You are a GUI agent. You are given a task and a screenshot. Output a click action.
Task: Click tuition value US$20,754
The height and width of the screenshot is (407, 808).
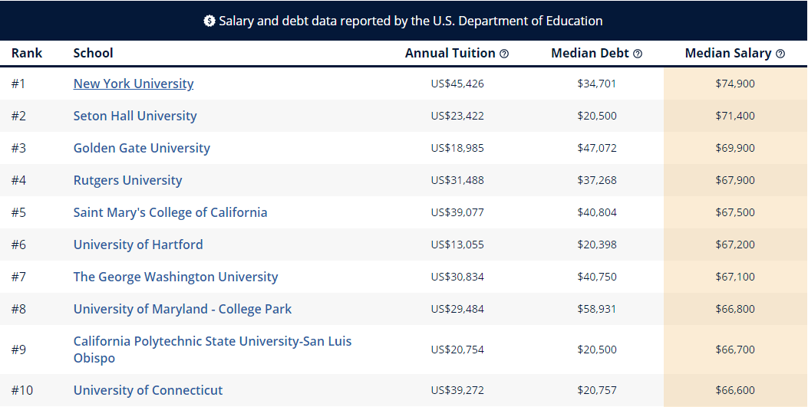tap(457, 350)
